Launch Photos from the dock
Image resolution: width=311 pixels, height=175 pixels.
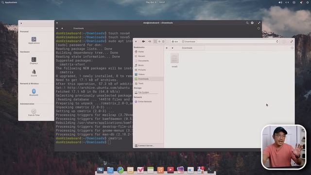[180, 170]
